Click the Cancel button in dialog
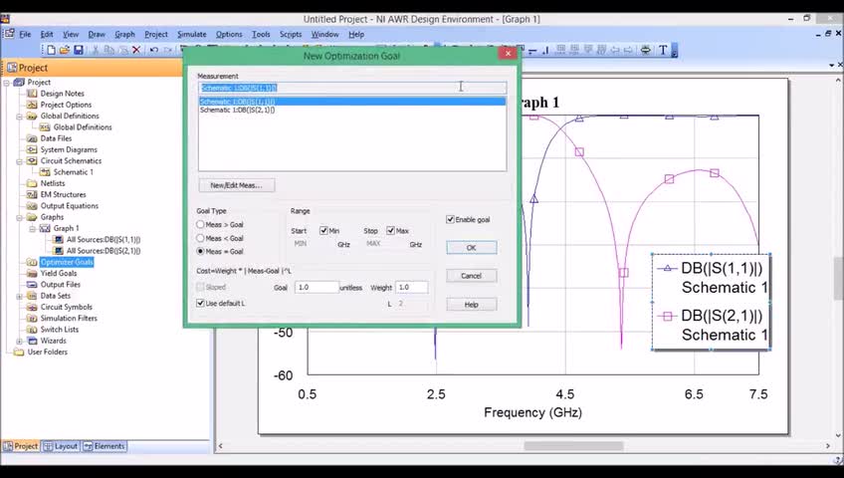This screenshot has height=478, width=844. pos(471,276)
